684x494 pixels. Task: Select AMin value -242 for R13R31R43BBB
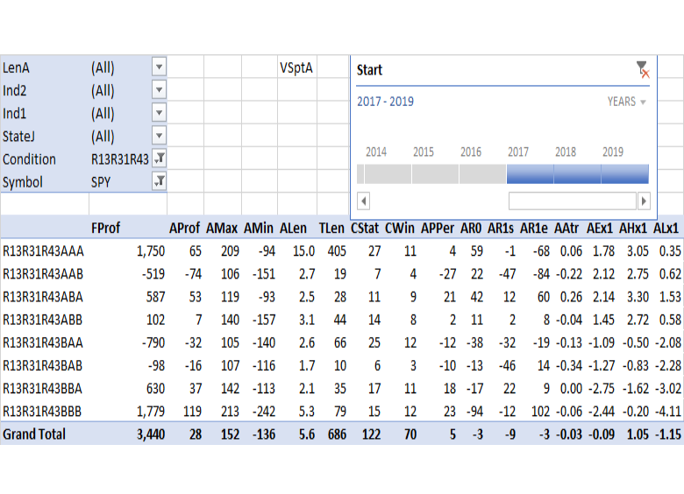(264, 412)
